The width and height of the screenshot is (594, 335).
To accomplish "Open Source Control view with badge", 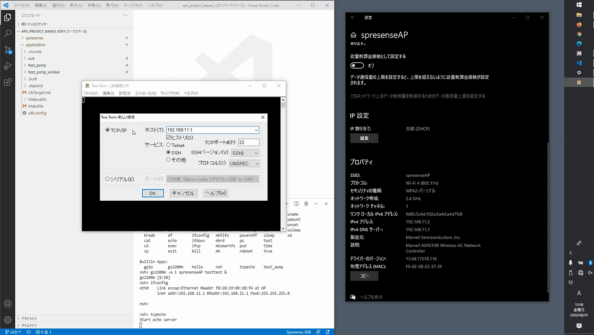I will pyautogui.click(x=7, y=50).
